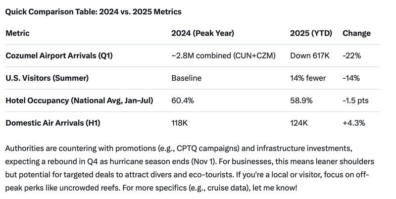Click the 2024 (Peak Year) column header

tap(202, 33)
